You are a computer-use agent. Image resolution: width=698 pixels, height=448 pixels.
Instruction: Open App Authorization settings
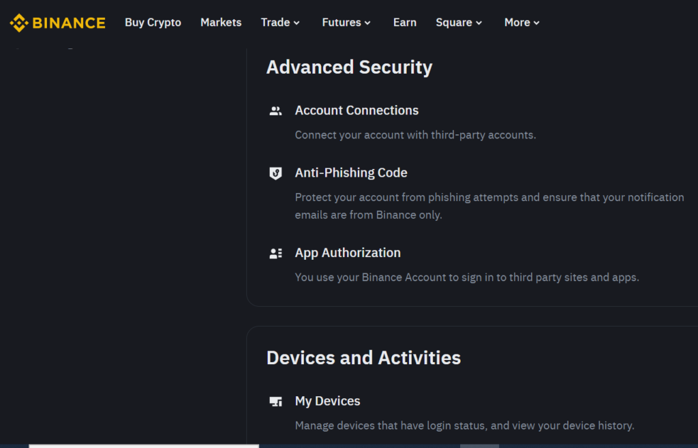348,252
